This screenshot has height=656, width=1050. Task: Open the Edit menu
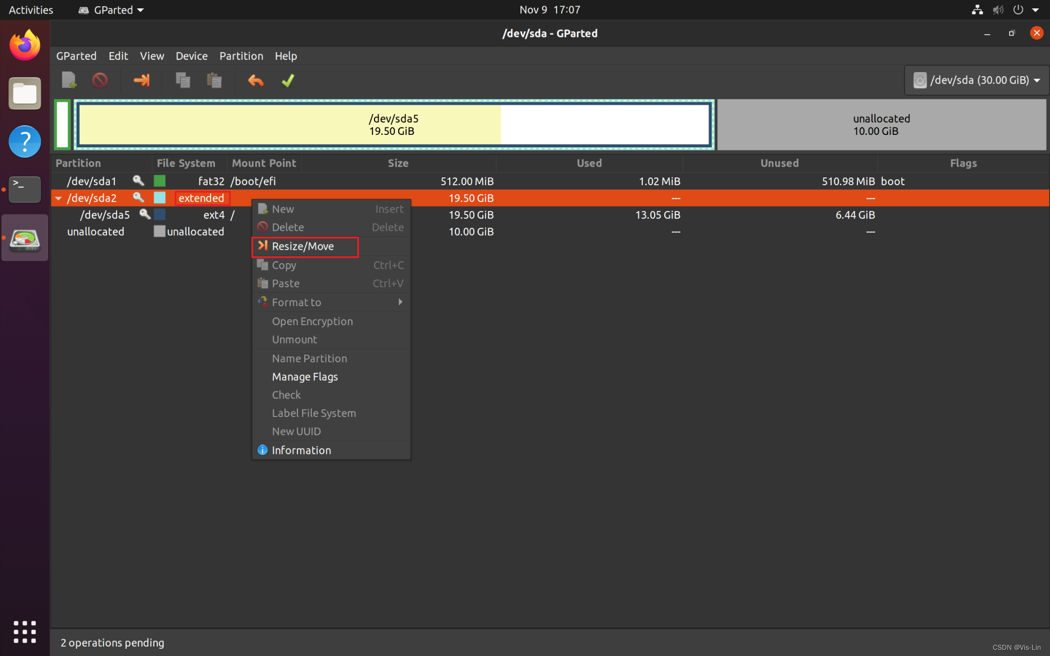[x=118, y=56]
